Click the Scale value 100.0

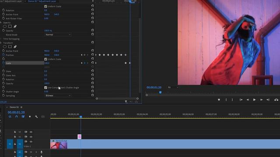(47, 63)
